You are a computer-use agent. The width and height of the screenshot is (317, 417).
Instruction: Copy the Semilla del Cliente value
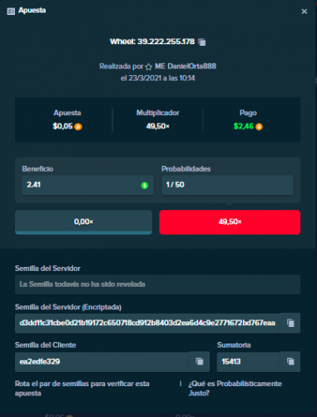click(200, 361)
